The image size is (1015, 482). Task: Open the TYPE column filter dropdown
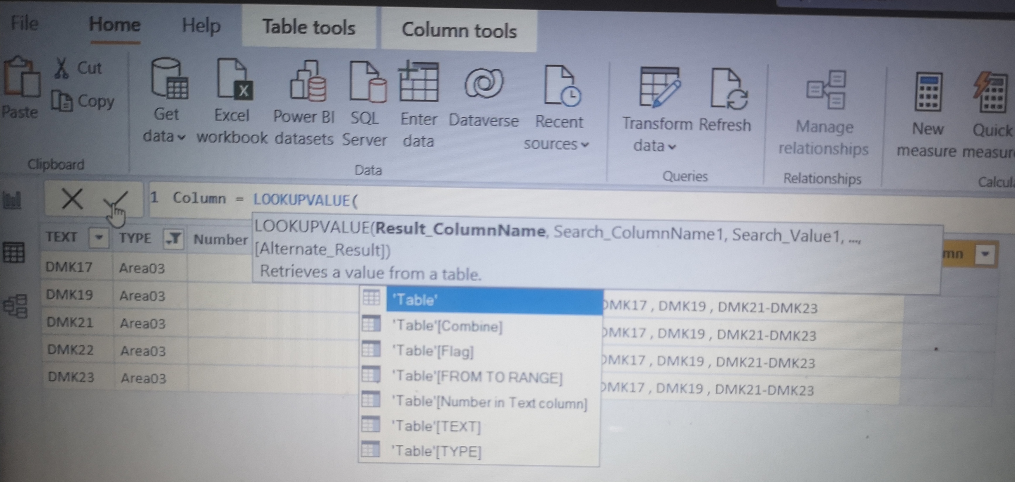[x=173, y=239]
